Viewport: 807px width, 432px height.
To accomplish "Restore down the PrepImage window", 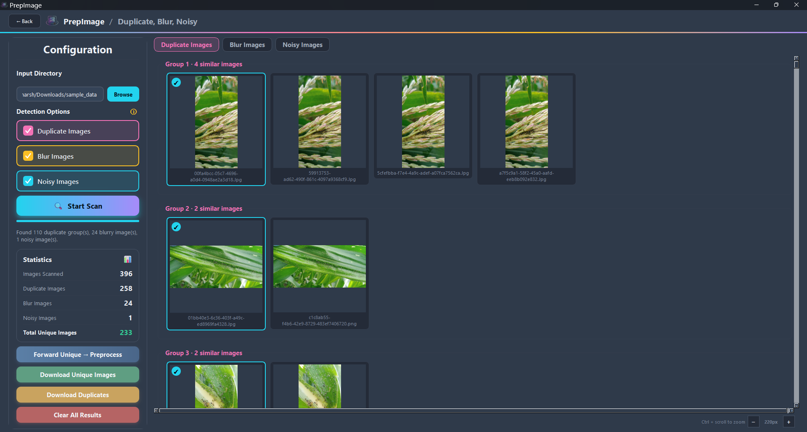I will click(776, 5).
